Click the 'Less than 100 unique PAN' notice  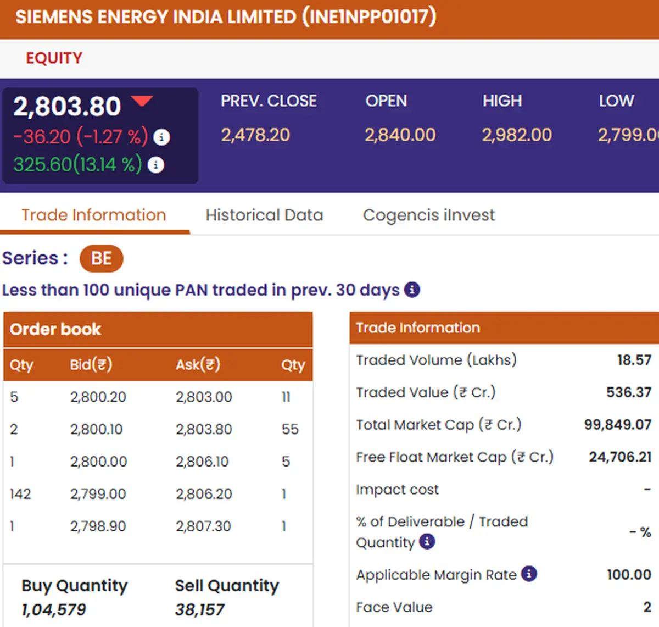tap(201, 290)
